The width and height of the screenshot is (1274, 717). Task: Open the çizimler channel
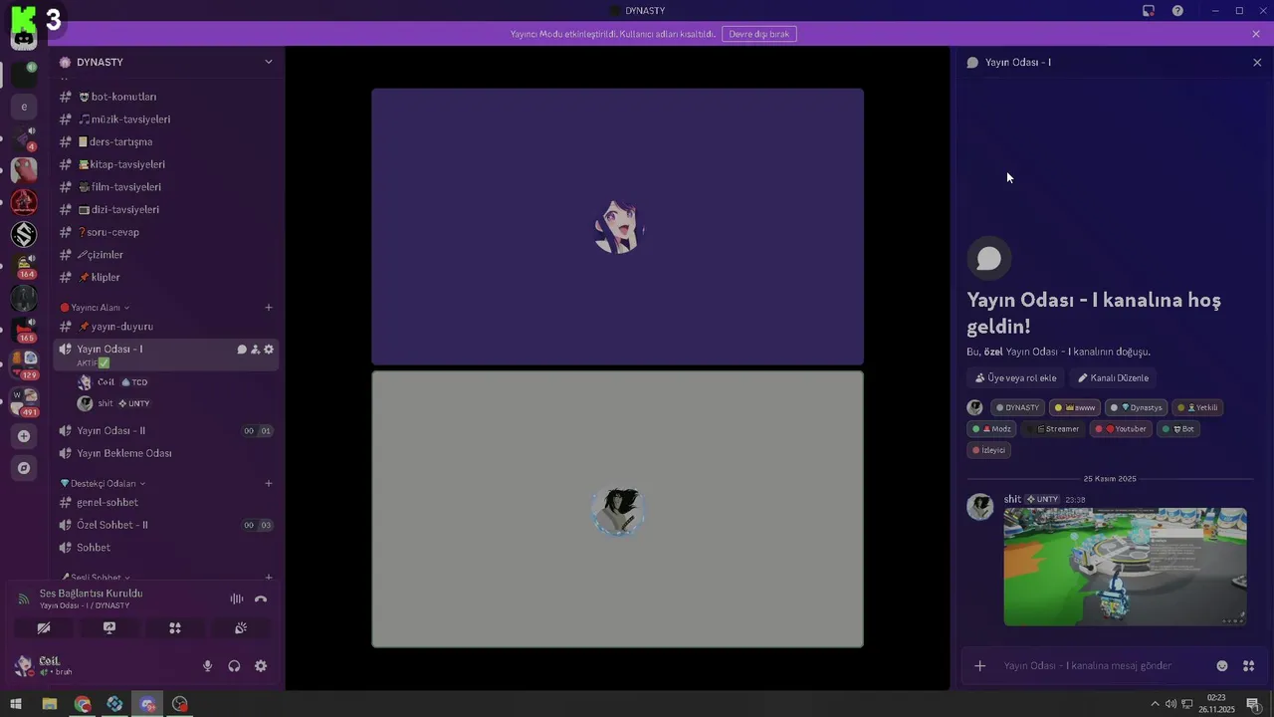pyautogui.click(x=165, y=255)
